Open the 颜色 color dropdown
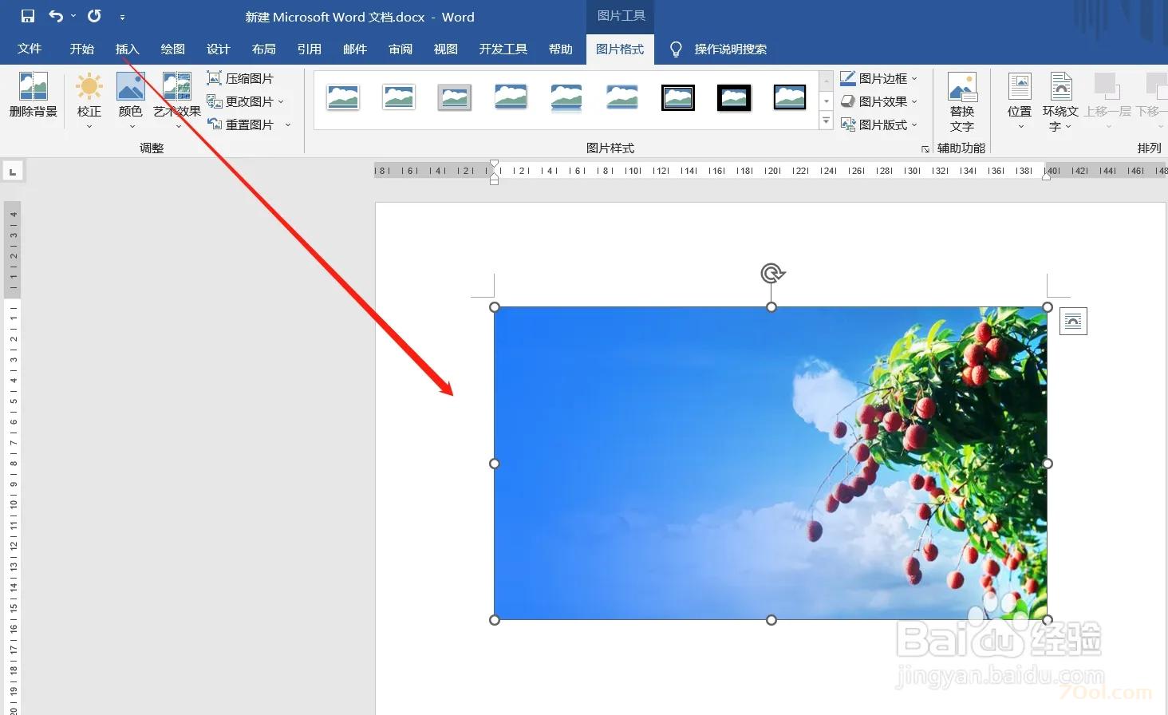 (131, 100)
